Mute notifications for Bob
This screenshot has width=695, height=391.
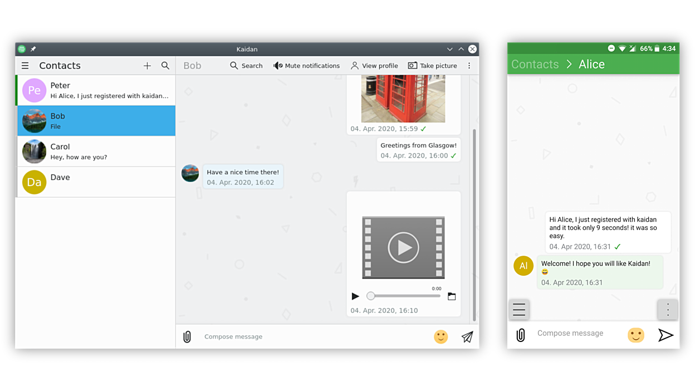[306, 66]
